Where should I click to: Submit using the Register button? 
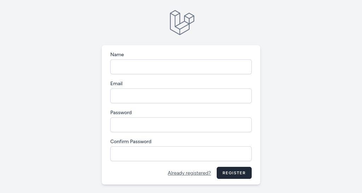pyautogui.click(x=234, y=173)
